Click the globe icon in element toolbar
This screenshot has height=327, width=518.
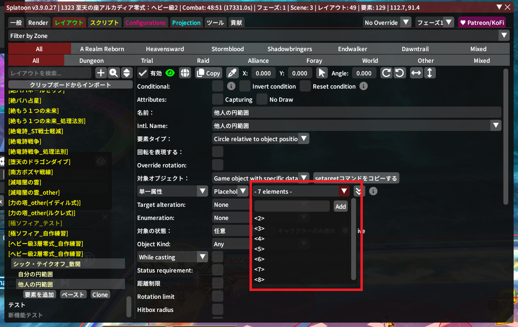tap(184, 73)
